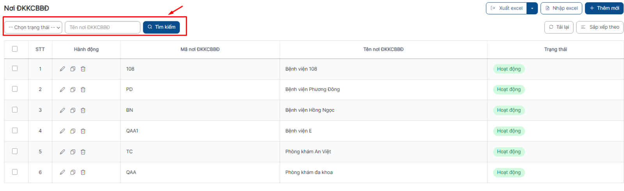Open the Sắp xếp theo sort menu
The image size is (624, 191).
600,27
